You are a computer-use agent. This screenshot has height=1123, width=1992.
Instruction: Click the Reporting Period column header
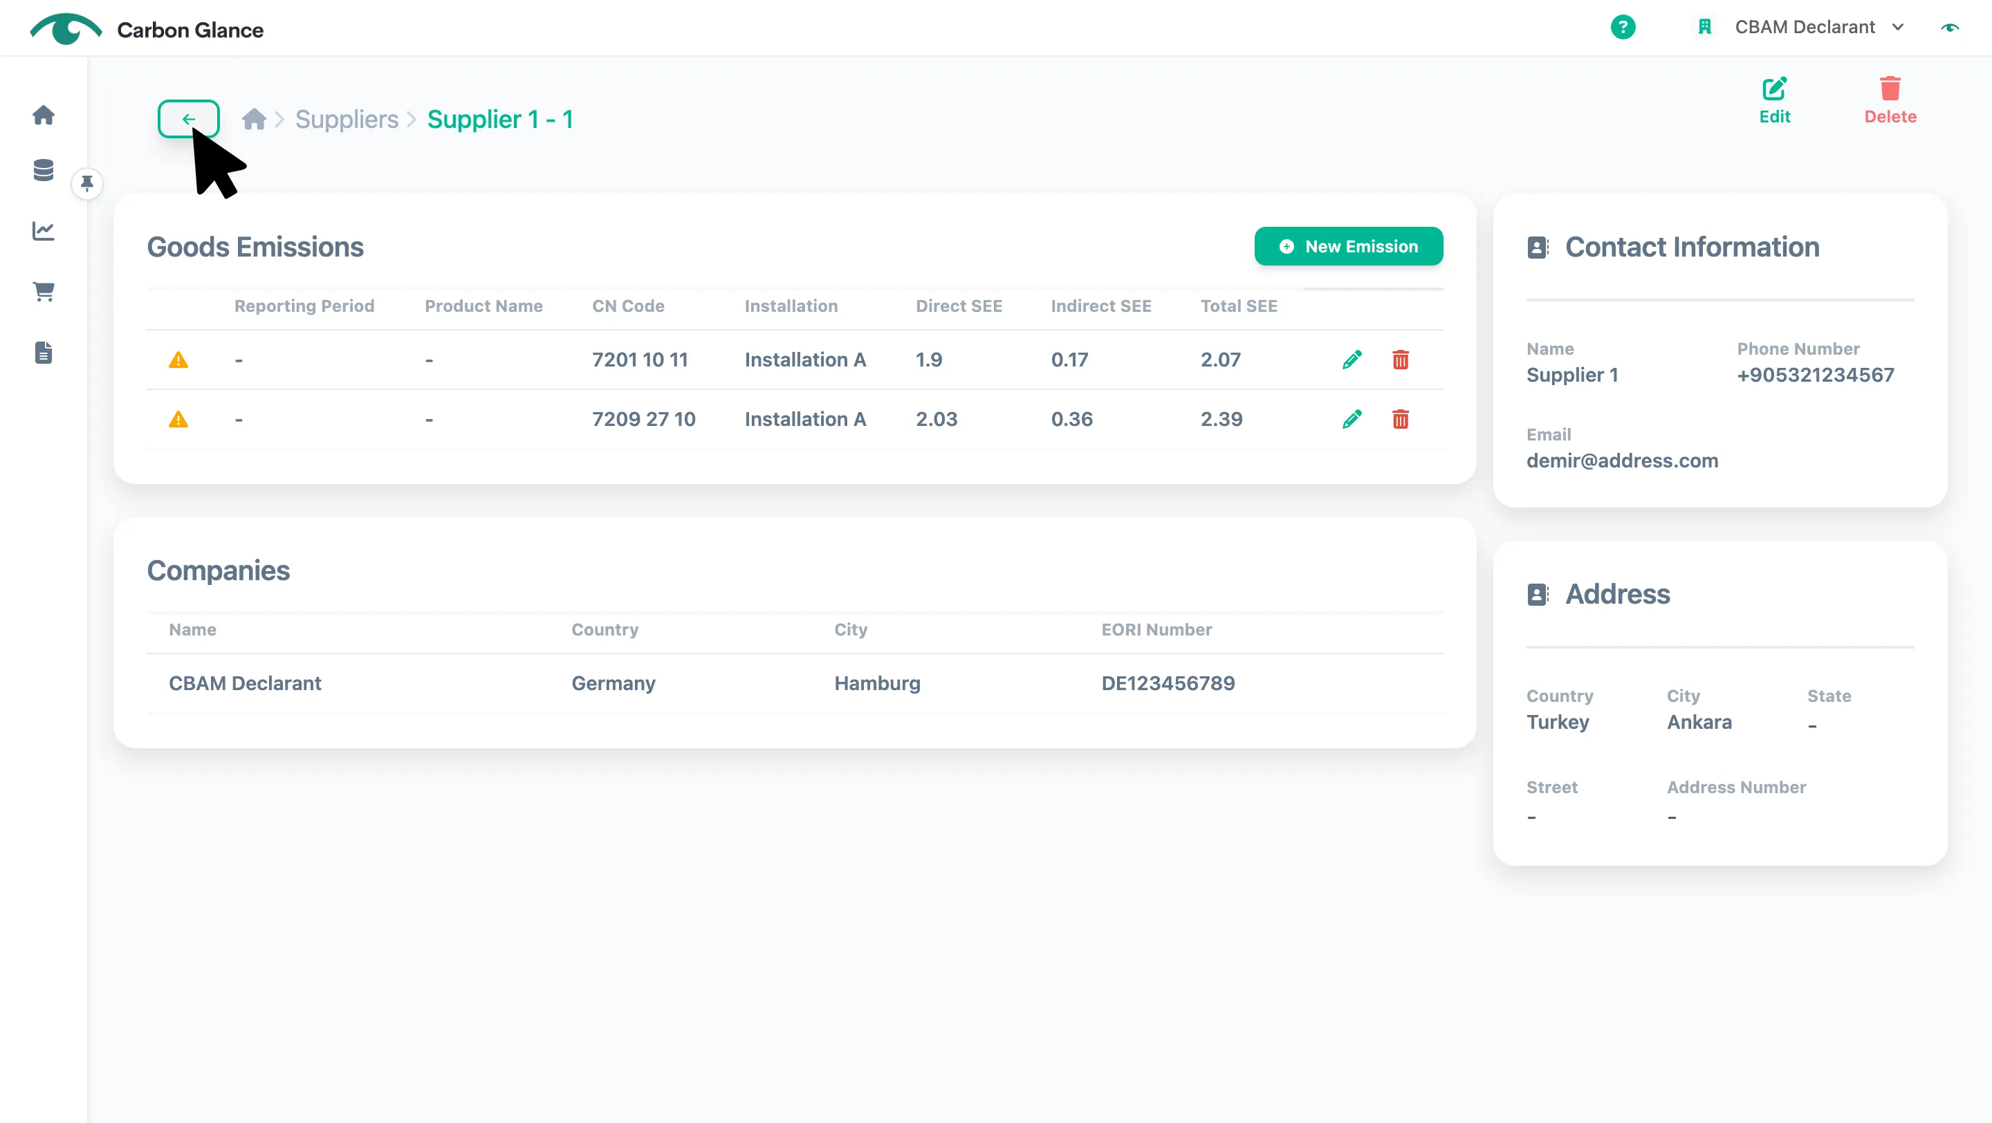[x=304, y=306]
